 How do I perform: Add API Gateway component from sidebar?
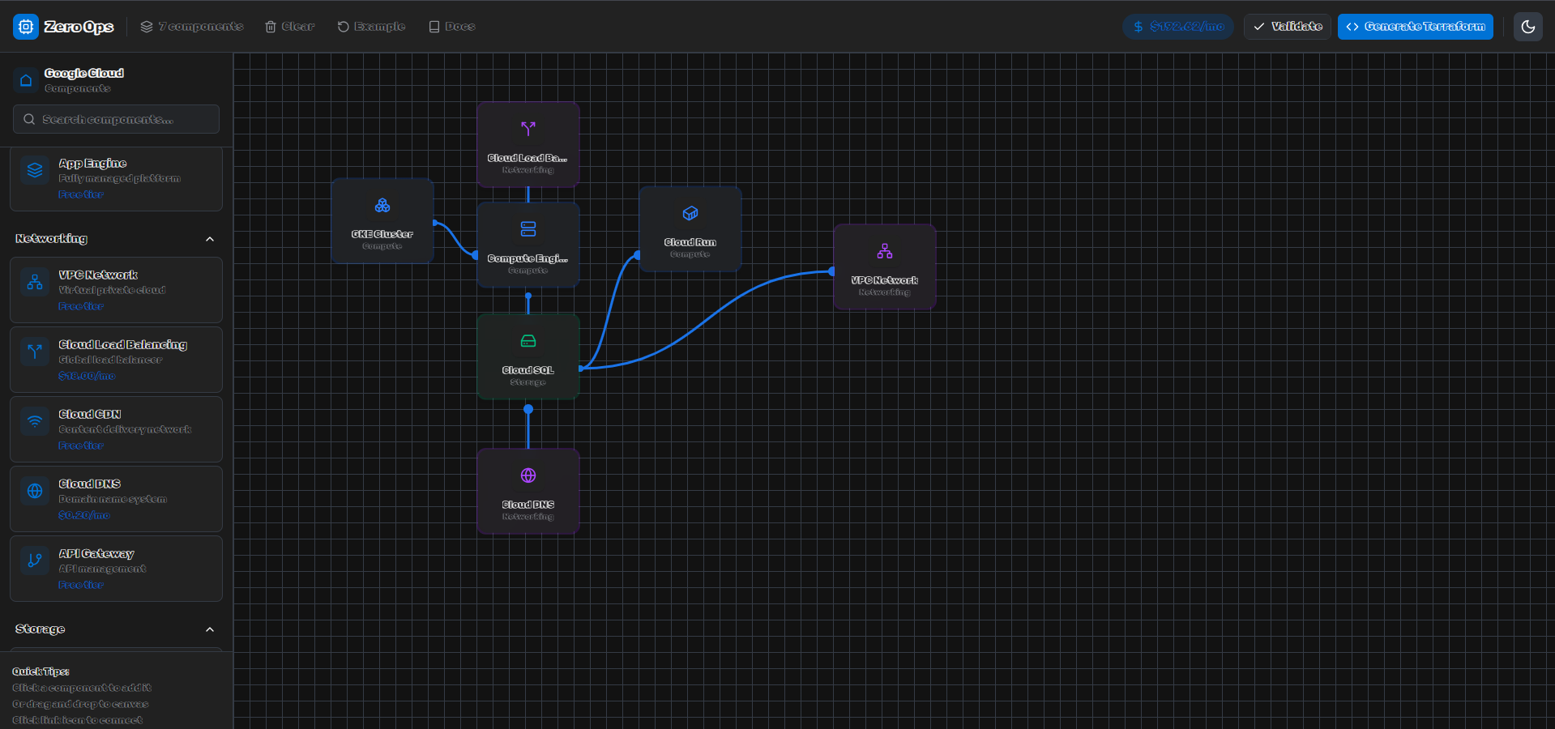point(116,569)
